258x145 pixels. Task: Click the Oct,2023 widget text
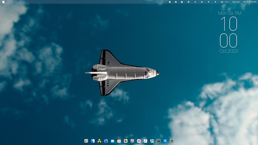tap(229, 51)
